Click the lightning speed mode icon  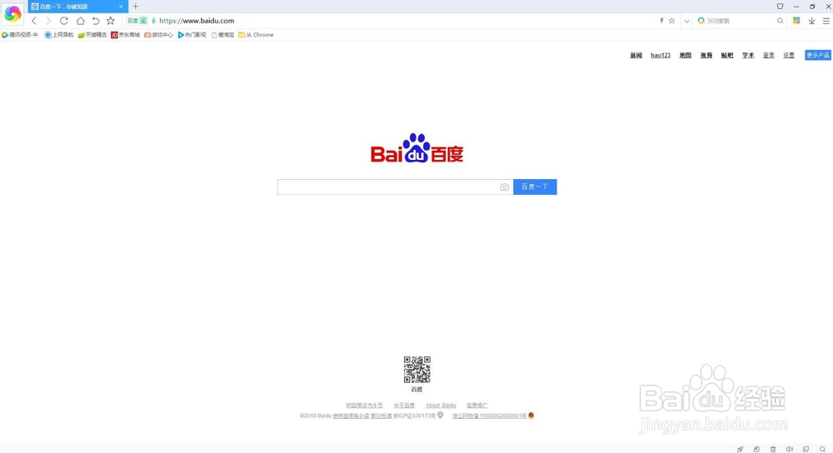pyautogui.click(x=661, y=21)
